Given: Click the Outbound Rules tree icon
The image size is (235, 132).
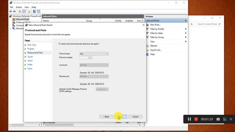Looking at the screenshot, I should 14,22.
